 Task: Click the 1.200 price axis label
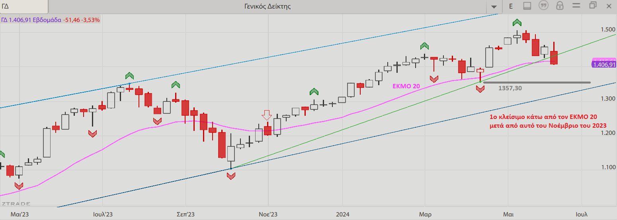click(608, 133)
